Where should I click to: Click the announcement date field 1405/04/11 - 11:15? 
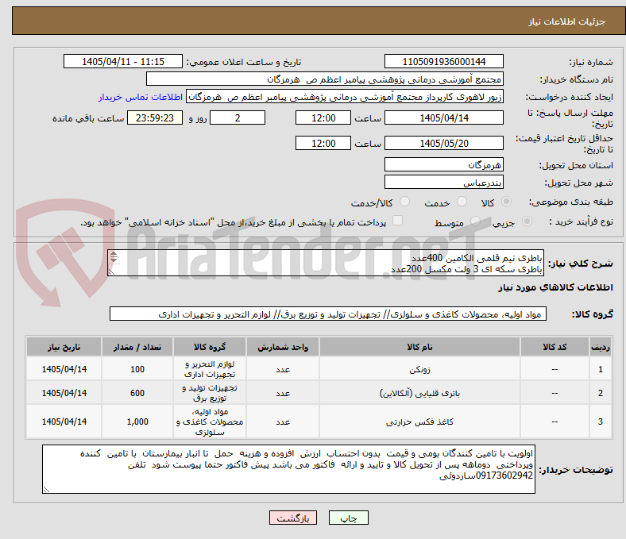pyautogui.click(x=123, y=61)
